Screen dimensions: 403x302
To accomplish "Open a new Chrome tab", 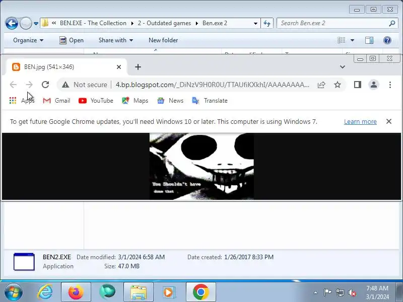I will [138, 67].
